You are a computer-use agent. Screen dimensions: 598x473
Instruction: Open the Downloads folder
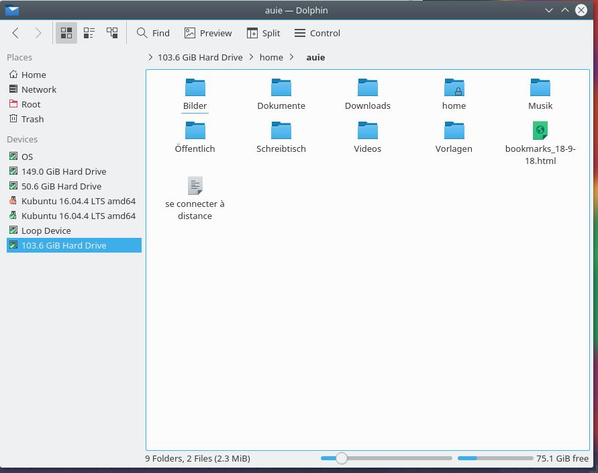click(x=367, y=94)
